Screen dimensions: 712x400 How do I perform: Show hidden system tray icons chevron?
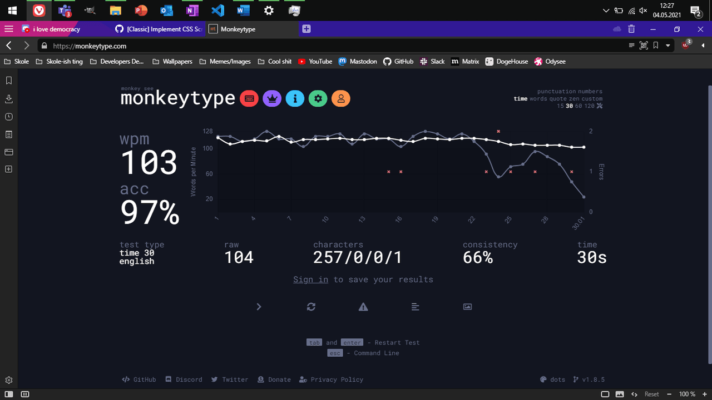tap(606, 10)
